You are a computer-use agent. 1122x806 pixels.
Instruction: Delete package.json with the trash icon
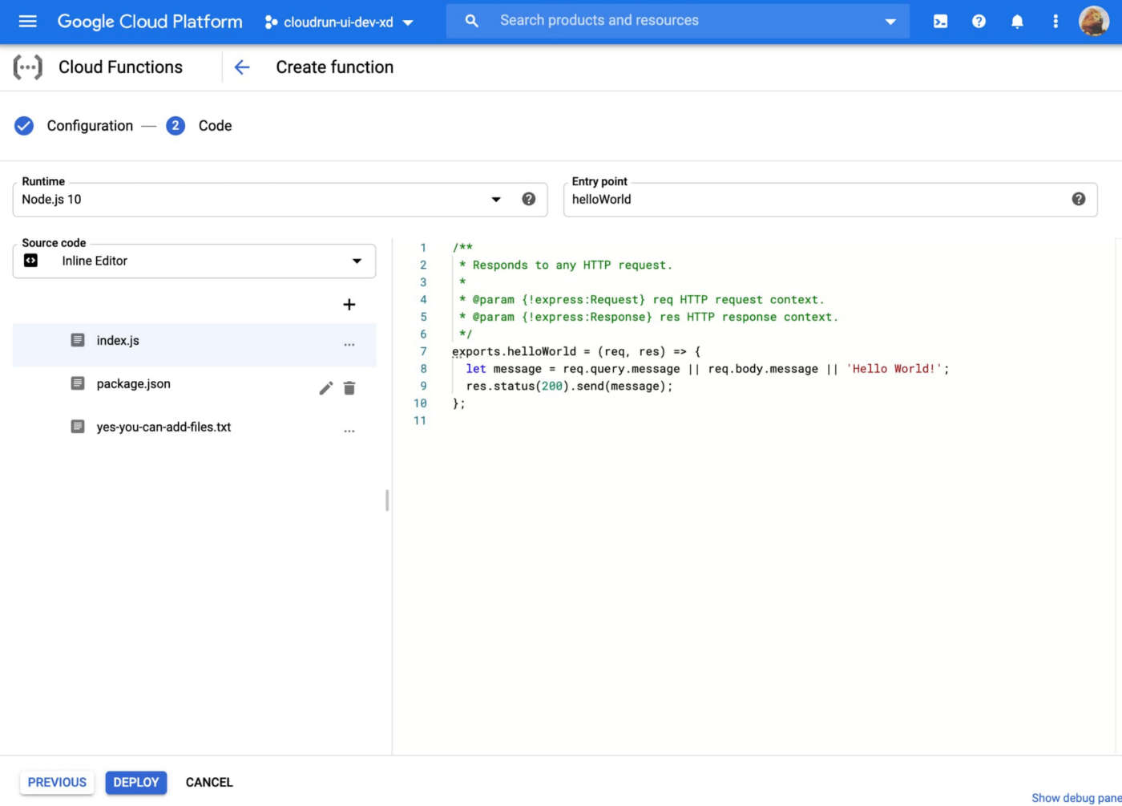pos(349,388)
